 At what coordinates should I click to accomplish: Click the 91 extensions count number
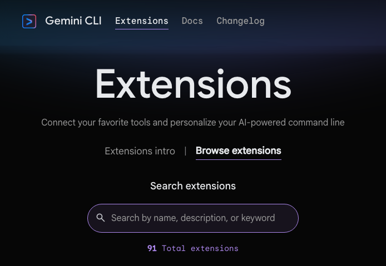[x=152, y=248]
